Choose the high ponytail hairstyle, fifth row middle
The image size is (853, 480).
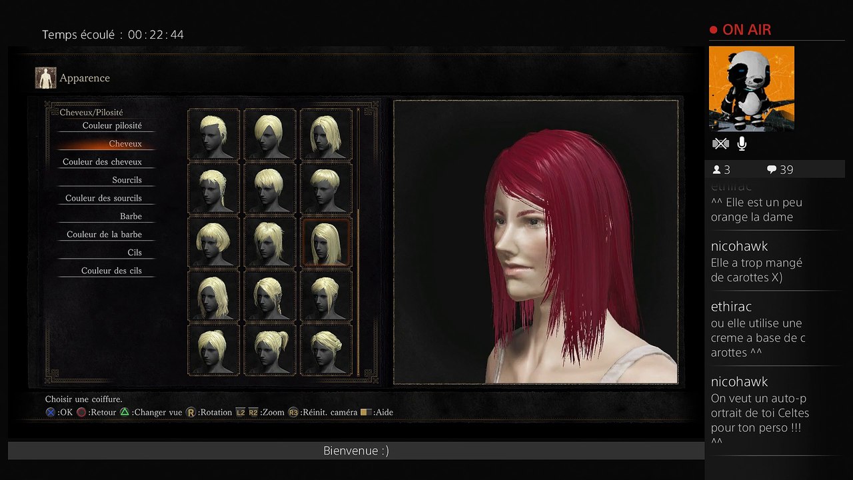click(x=270, y=349)
